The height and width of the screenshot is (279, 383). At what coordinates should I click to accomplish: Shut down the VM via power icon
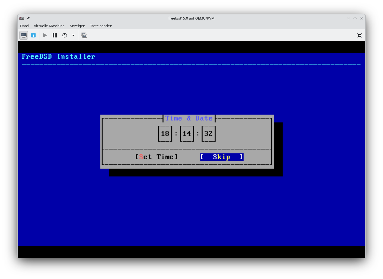(65, 35)
